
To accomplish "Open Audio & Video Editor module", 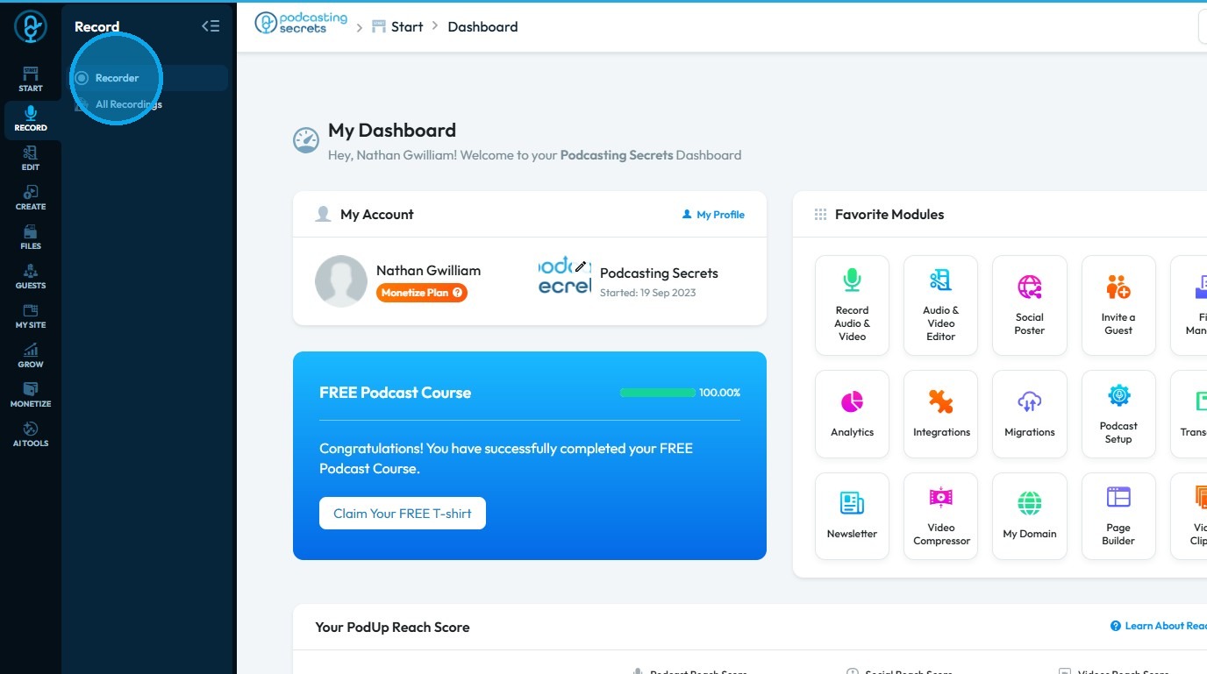I will (x=940, y=305).
